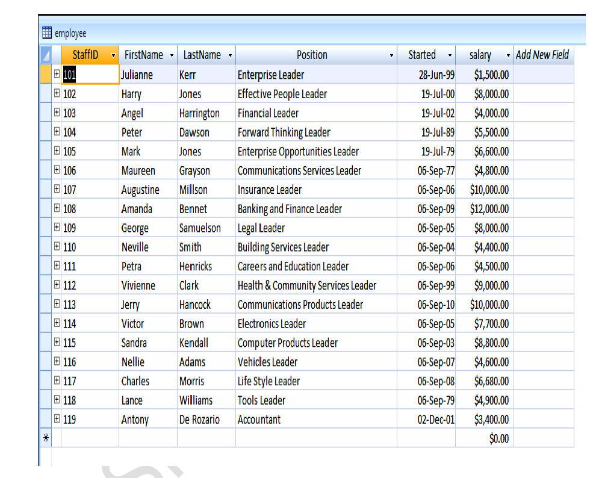The image size is (593, 478).
Task: Open the salary column dropdown arrow
Action: (x=508, y=55)
